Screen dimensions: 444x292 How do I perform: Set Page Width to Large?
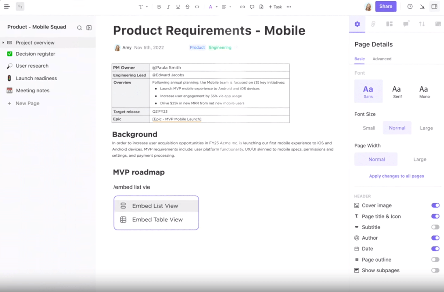(420, 159)
